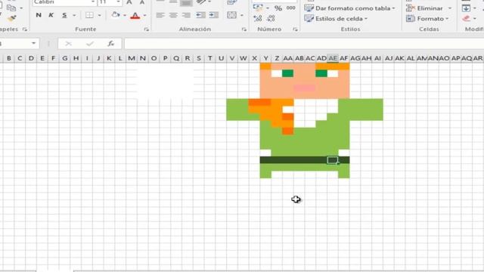Open the Copy options dropdown arrow
The width and height of the screenshot is (484, 272).
click(21, 8)
